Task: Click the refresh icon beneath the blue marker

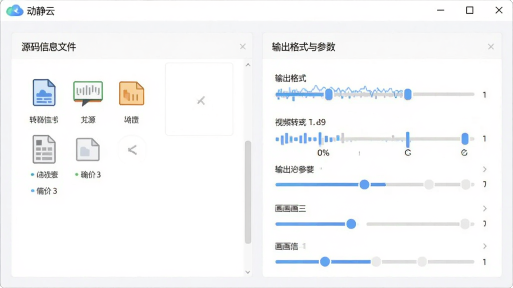Action: click(x=408, y=152)
